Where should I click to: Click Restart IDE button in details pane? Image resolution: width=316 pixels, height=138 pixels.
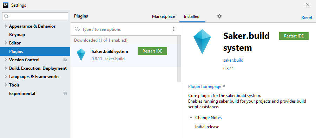(x=294, y=36)
